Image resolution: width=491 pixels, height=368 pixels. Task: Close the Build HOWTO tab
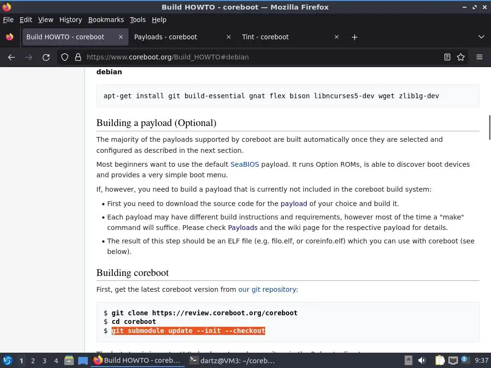tap(120, 37)
